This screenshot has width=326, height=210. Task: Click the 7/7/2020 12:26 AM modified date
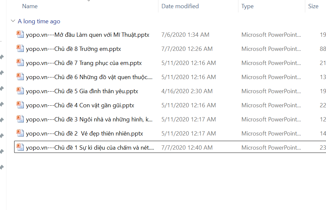187,49
